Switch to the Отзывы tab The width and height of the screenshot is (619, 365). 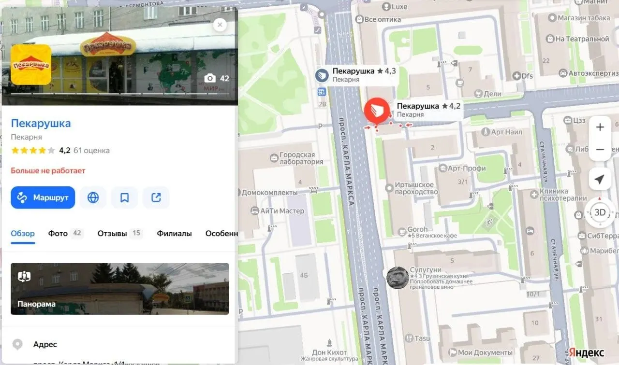pyautogui.click(x=120, y=234)
